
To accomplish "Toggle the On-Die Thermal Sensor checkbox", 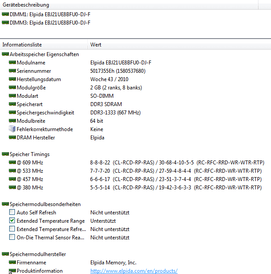I will tap(12, 237).
